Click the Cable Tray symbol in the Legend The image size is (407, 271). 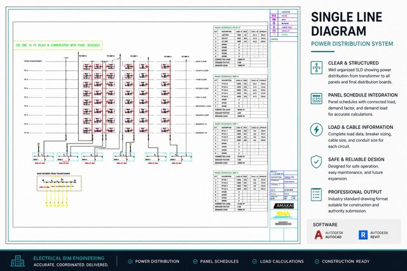274,27
